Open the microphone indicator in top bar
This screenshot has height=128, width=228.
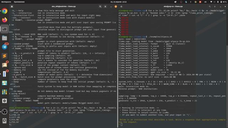pos(218,2)
